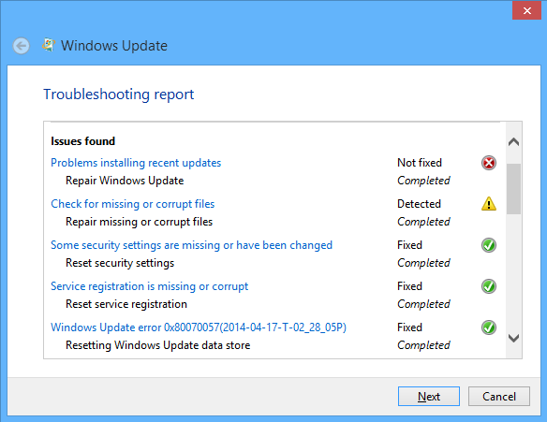547x422 pixels.
Task: Select 'Resetting Windows Update data store' text
Action: pos(158,345)
